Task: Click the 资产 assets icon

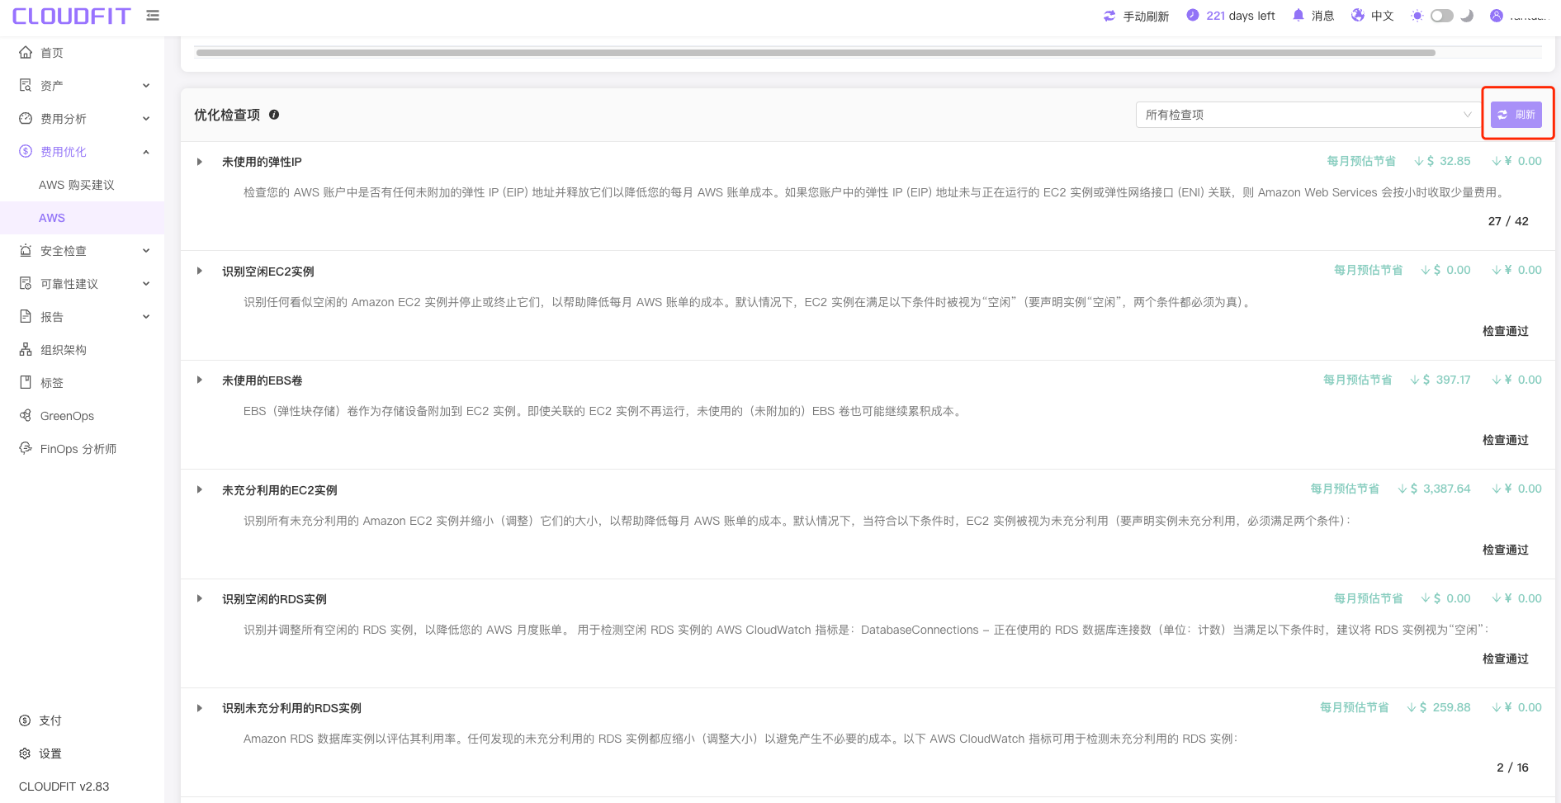Action: (26, 86)
